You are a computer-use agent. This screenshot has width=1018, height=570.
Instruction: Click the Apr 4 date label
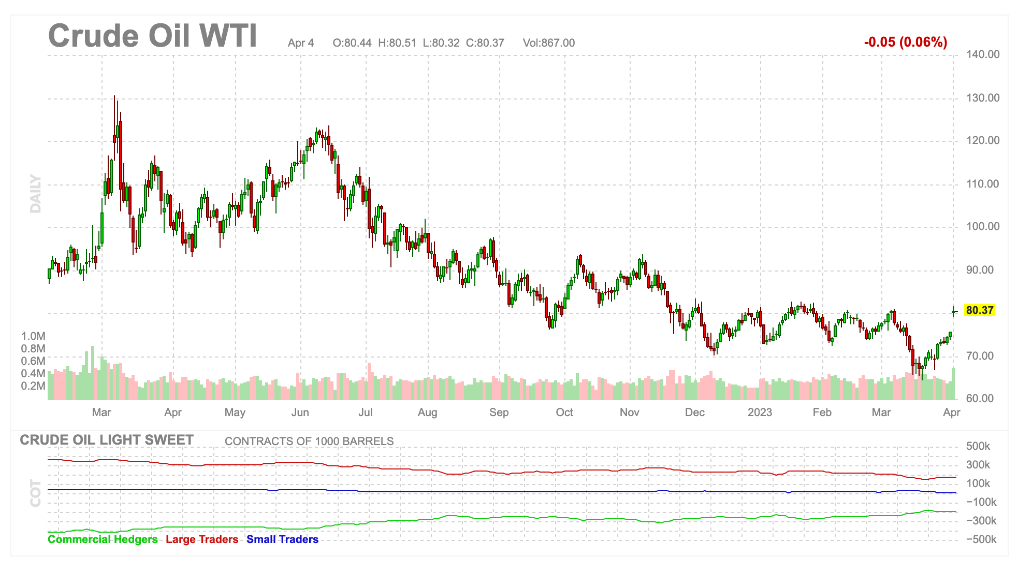301,43
